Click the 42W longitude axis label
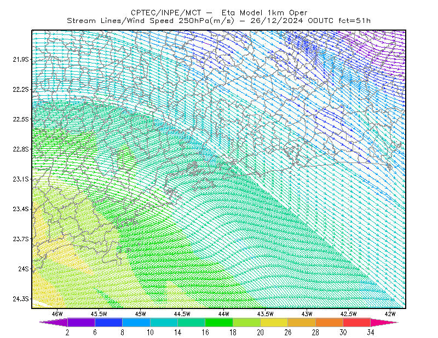This screenshot has height=338, width=438. pos(390,314)
